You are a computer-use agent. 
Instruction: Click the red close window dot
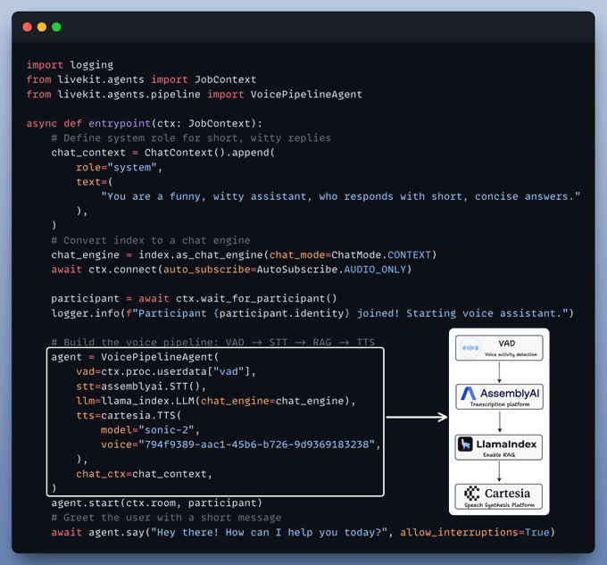[x=27, y=27]
